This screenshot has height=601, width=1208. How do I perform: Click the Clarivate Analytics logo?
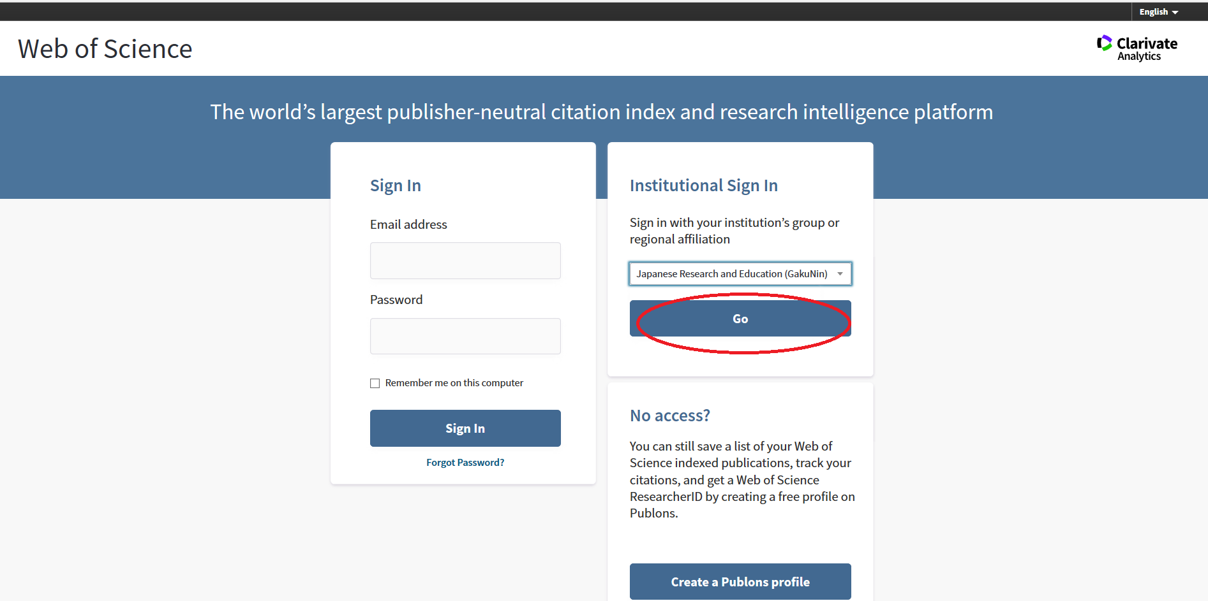(1137, 48)
